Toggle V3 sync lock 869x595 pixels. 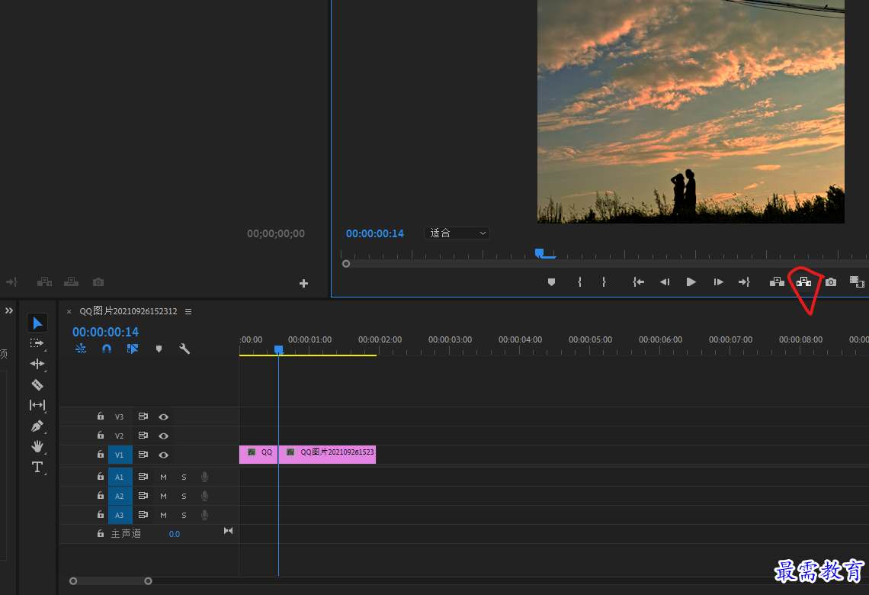[143, 416]
